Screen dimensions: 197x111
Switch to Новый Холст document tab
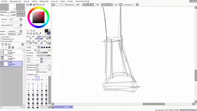tap(62, 107)
